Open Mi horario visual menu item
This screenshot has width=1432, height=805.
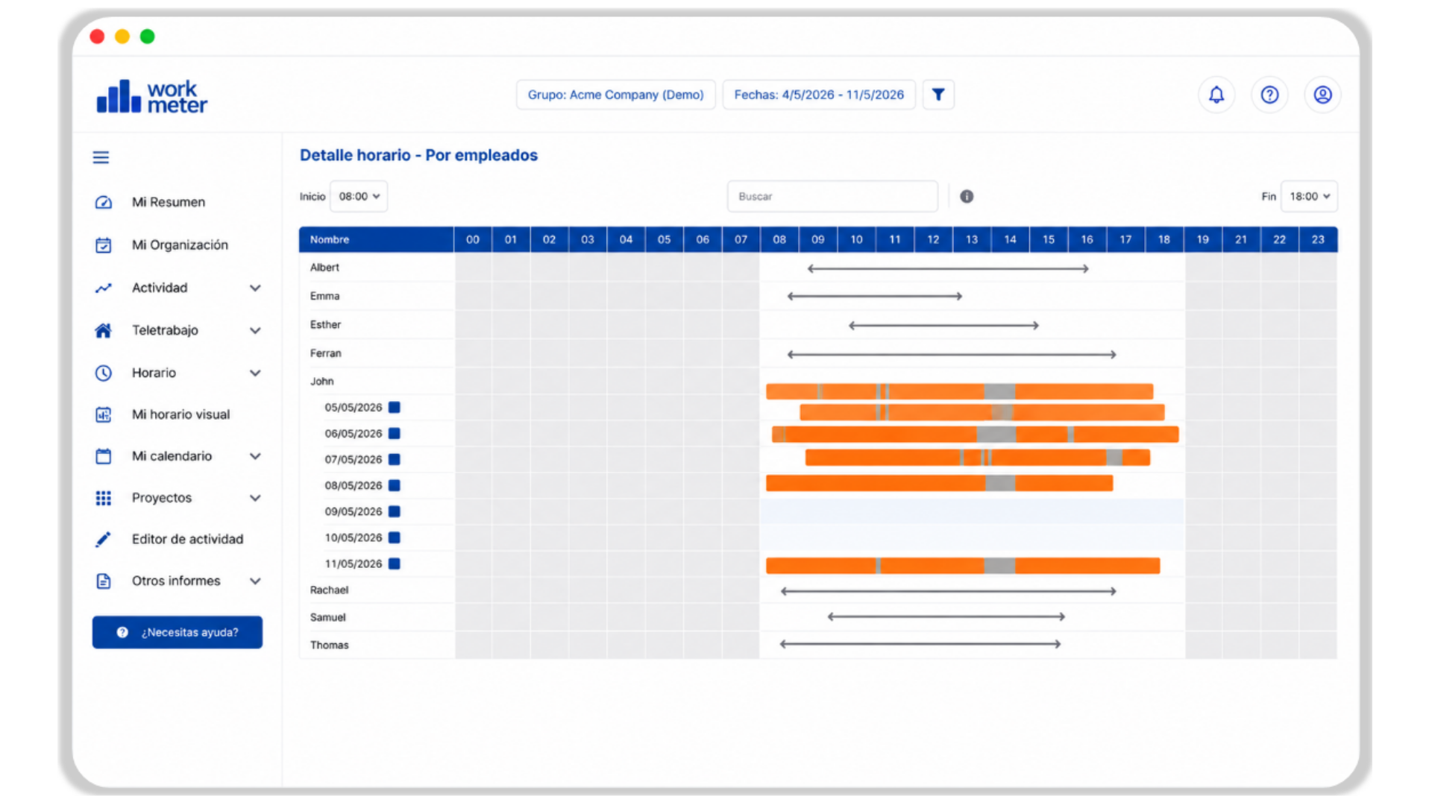180,414
